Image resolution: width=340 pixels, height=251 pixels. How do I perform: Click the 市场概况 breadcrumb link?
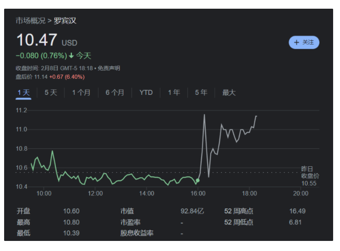[x=30, y=21]
